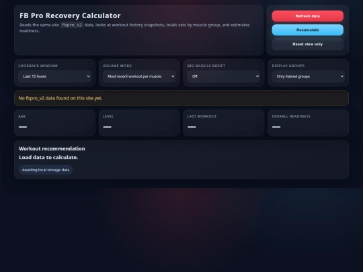Click the BIG MUSCLE BOOST label
Viewport: 363px width, 272px height.
click(206, 66)
